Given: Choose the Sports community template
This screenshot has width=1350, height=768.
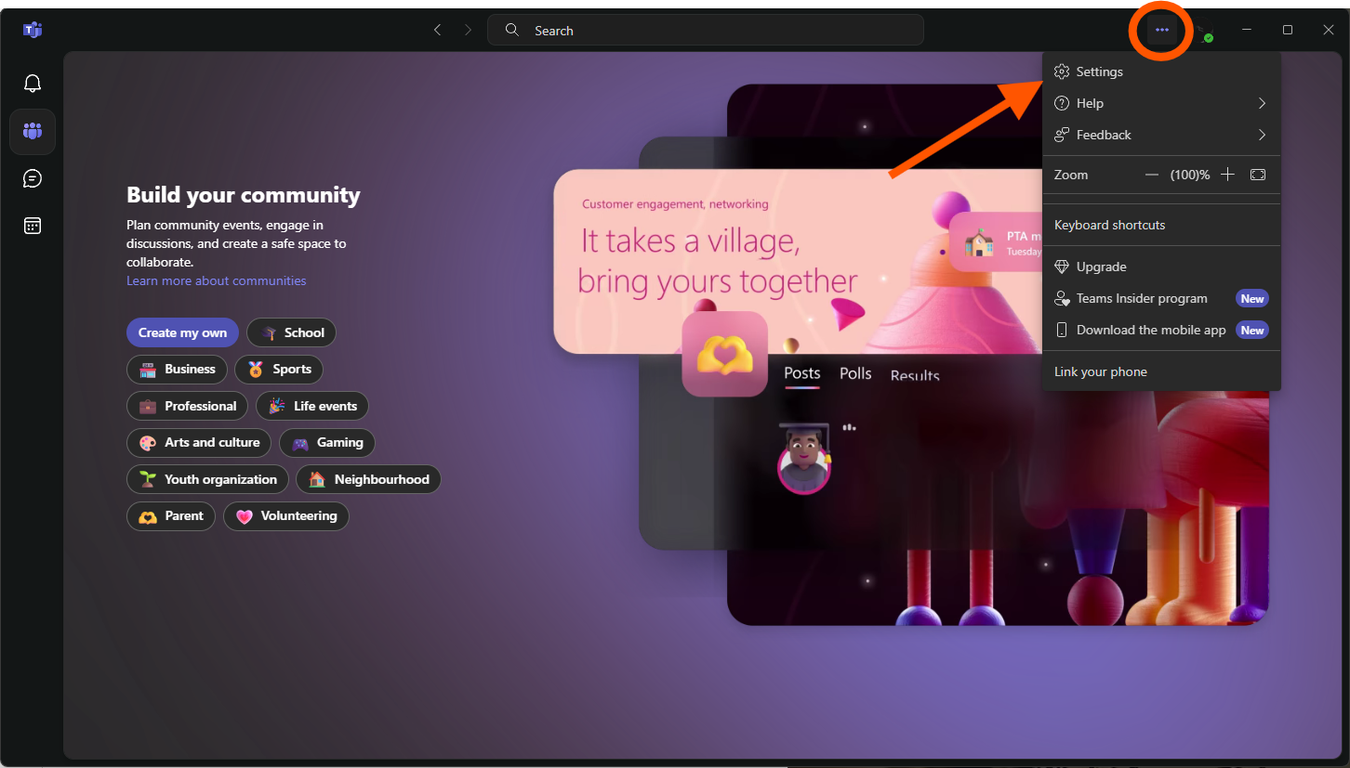Looking at the screenshot, I should (x=279, y=369).
